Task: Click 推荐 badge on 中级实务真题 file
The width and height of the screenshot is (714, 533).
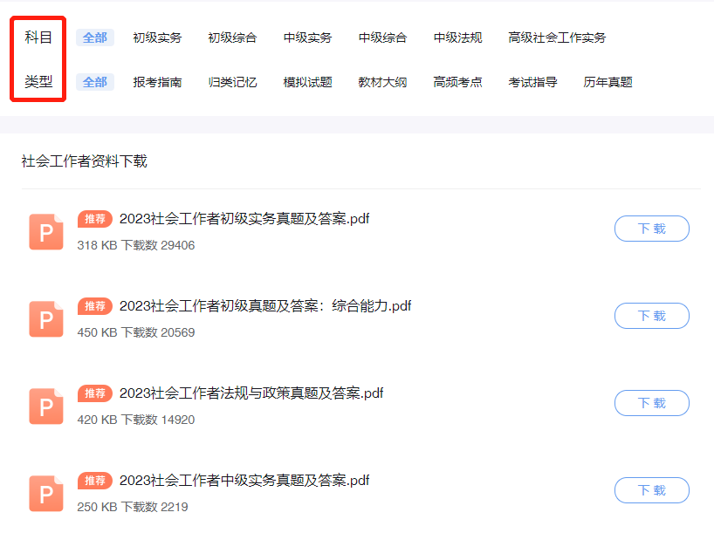Action: (x=95, y=481)
